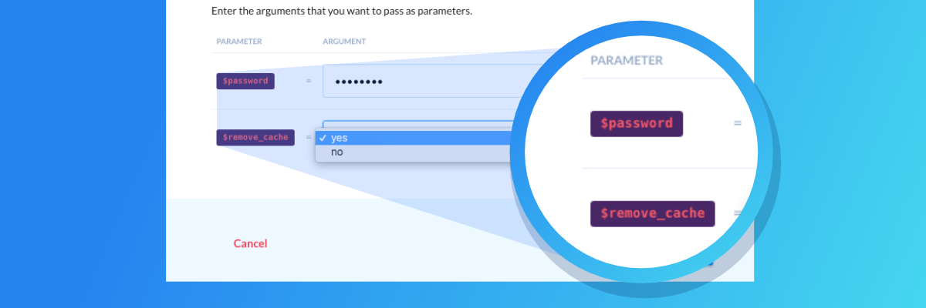Viewport: 926px width, 308px height.
Task: Click the magnified $password tag in the circle
Action: tap(636, 123)
